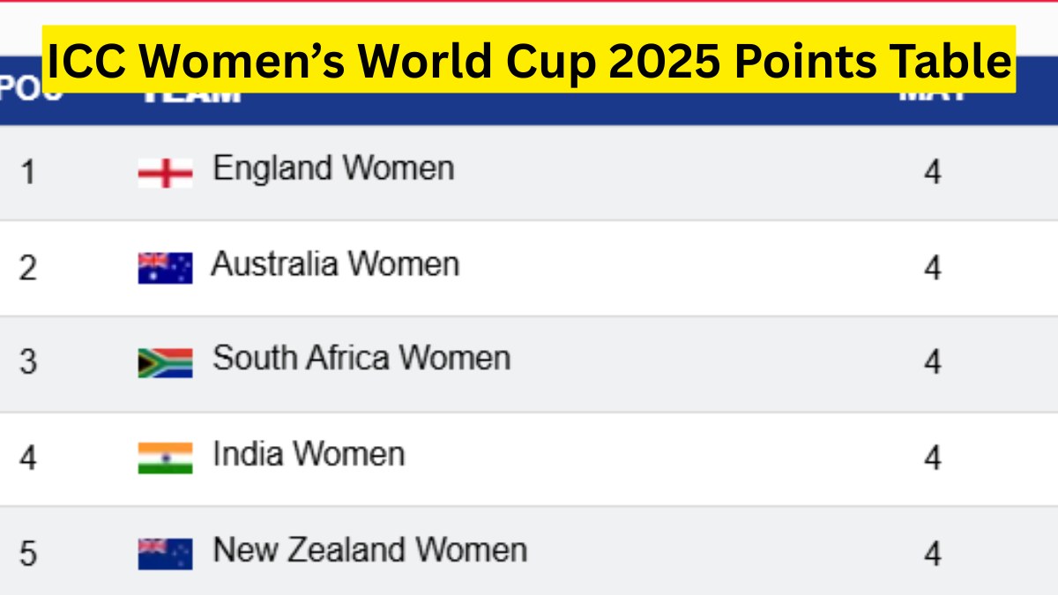Viewport: 1058px width, 595px height.
Task: Click the South Africa flag icon
Action: [165, 362]
